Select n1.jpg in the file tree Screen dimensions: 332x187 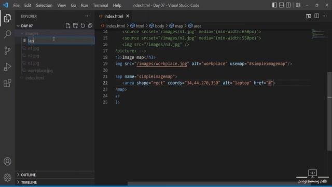click(x=33, y=48)
